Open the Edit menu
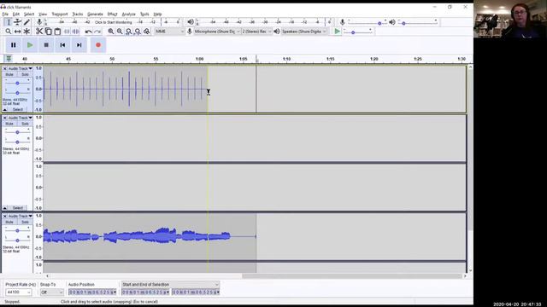The width and height of the screenshot is (547, 307). tap(16, 14)
